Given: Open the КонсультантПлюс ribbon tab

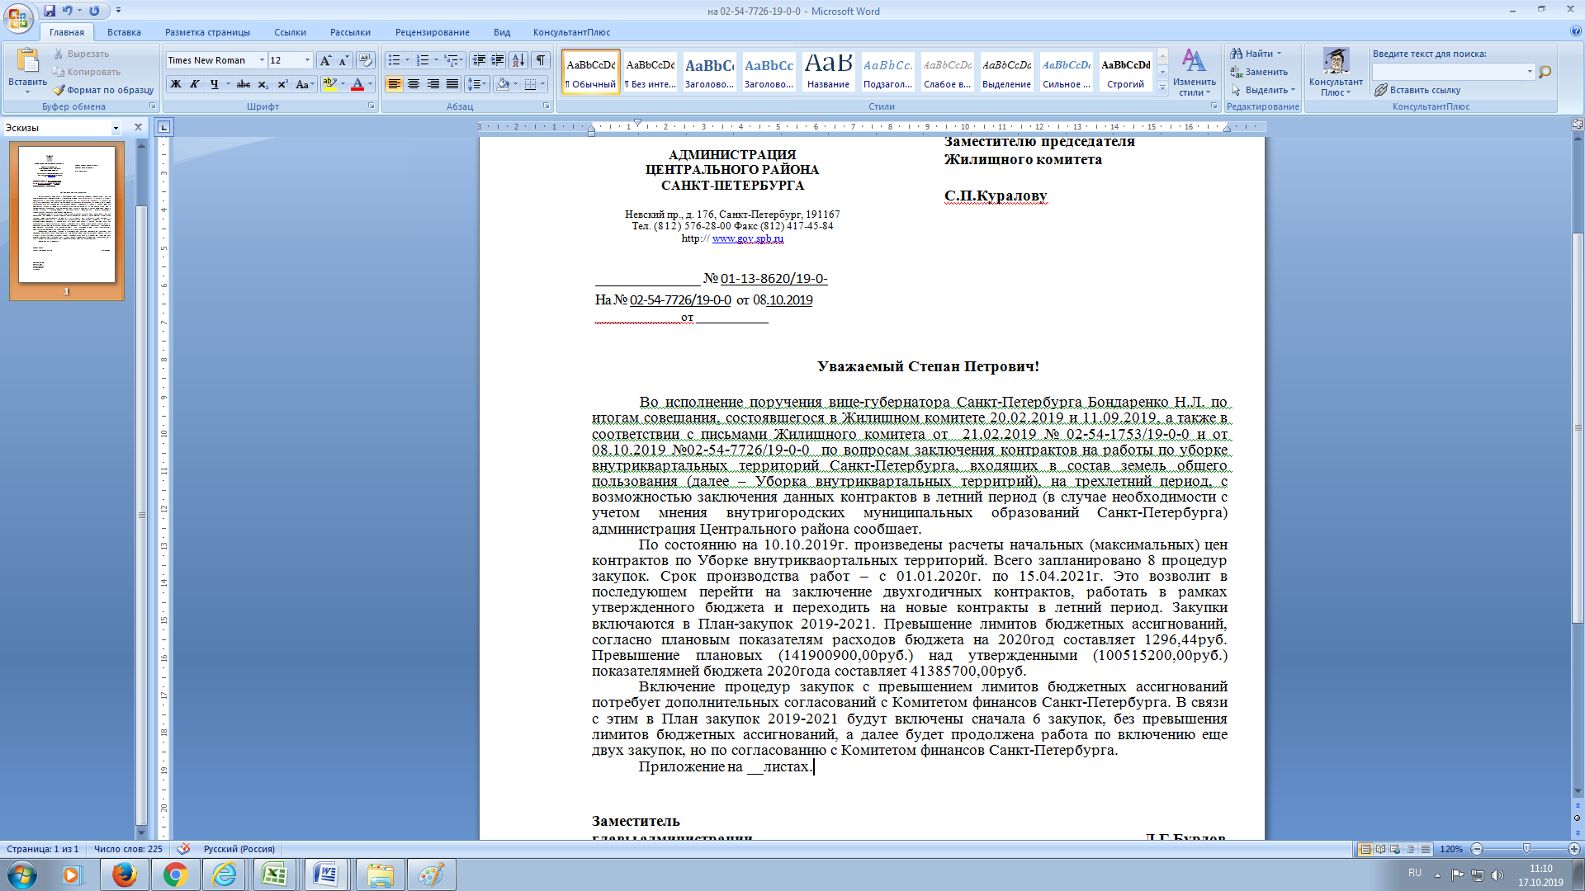Looking at the screenshot, I should 571,32.
